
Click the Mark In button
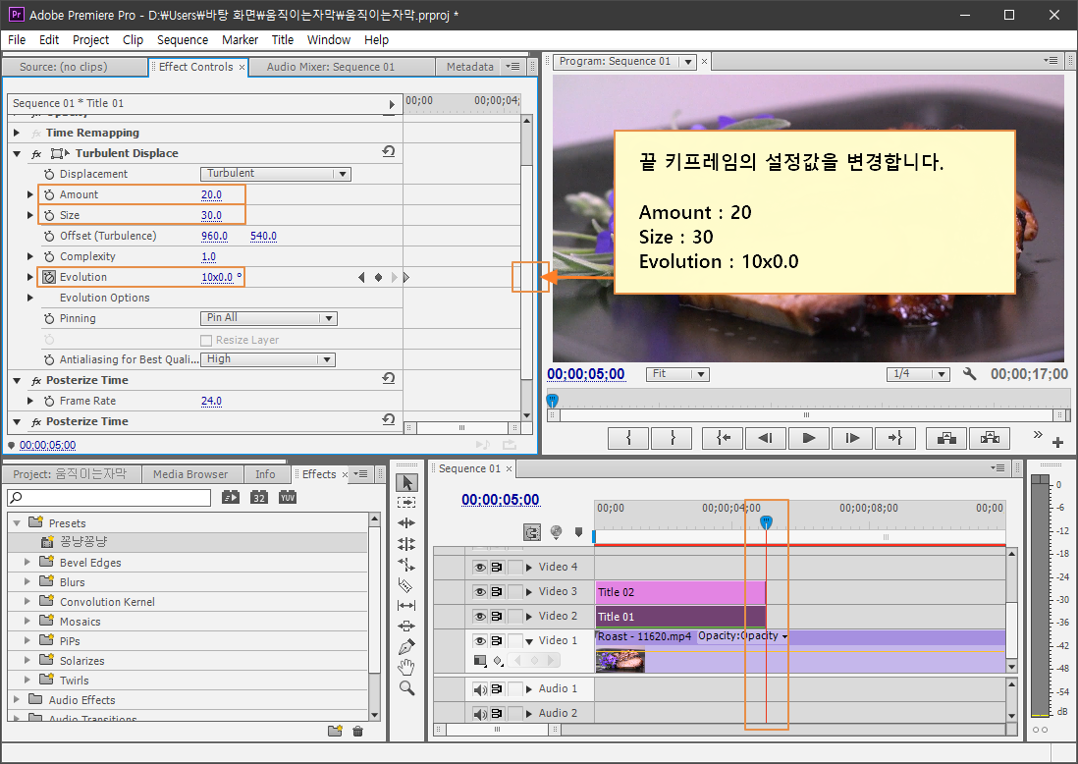628,438
